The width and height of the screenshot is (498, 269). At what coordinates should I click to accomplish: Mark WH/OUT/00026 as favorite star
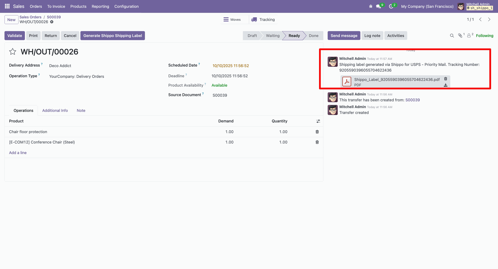13,52
